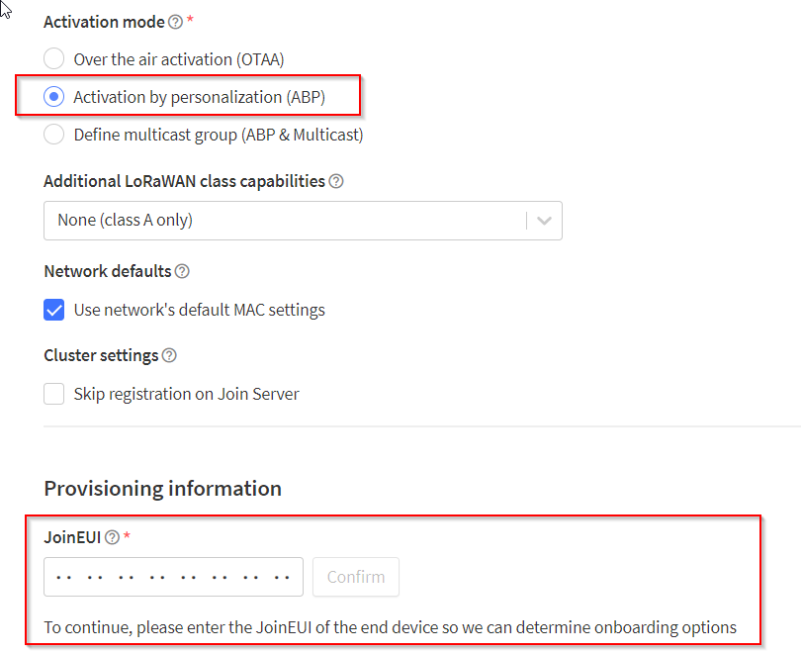Open the JoinEUI help tooltip icon
The height and width of the screenshot is (654, 801).
coord(110,536)
